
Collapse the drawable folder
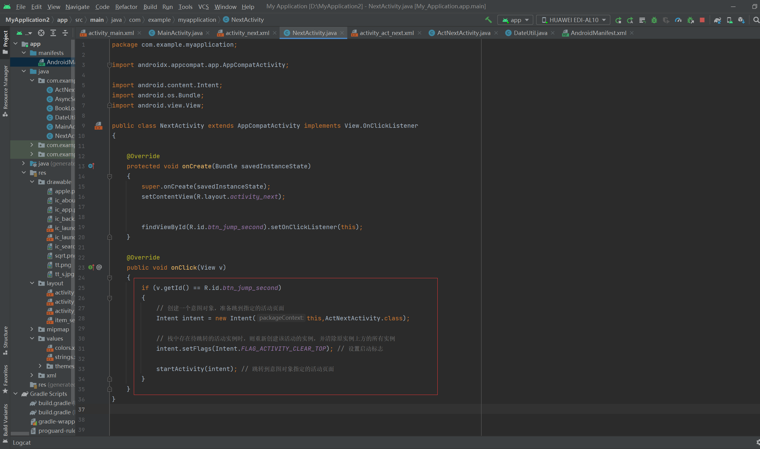pos(32,182)
